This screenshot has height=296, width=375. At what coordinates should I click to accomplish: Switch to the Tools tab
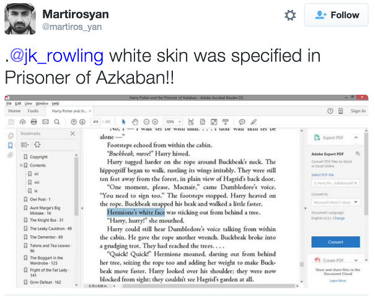click(33, 111)
